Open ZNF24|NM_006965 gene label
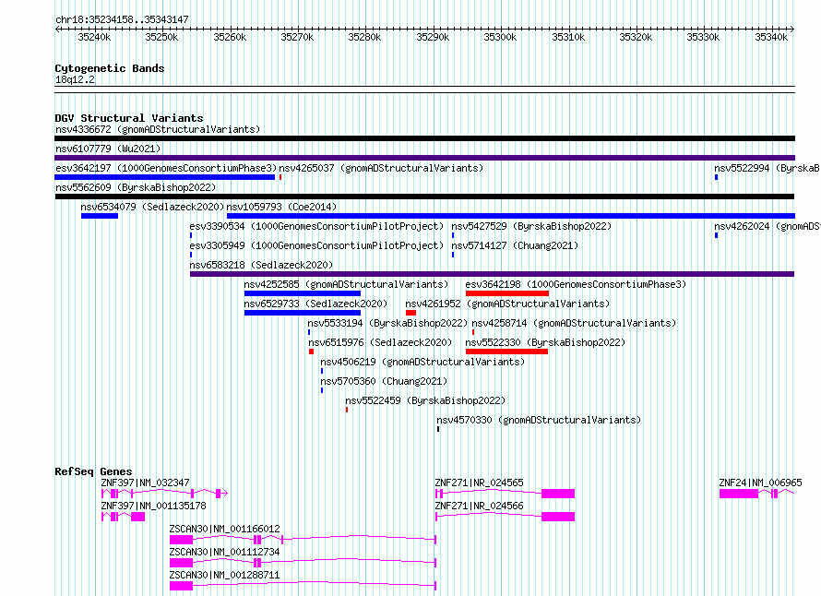821x596 pixels. click(760, 483)
